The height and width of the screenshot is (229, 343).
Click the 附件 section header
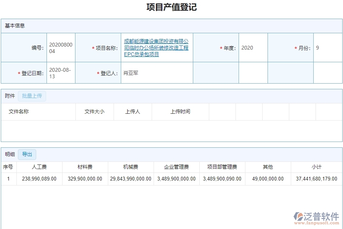pyautogui.click(x=10, y=96)
